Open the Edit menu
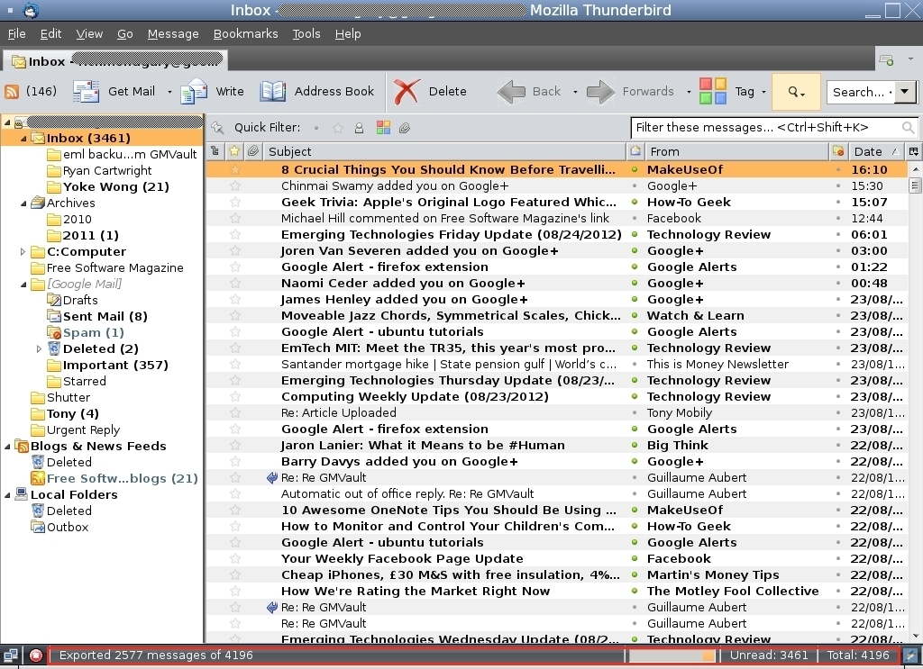The width and height of the screenshot is (923, 669). (50, 34)
